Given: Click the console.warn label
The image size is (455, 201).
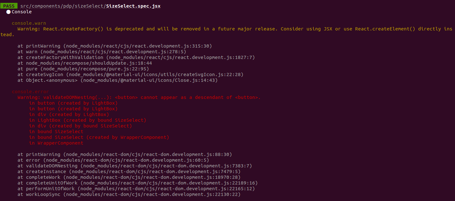Looking at the screenshot, I should (29, 23).
